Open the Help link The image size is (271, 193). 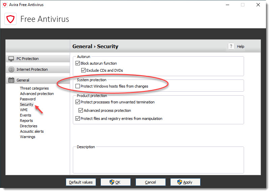pyautogui.click(x=240, y=46)
